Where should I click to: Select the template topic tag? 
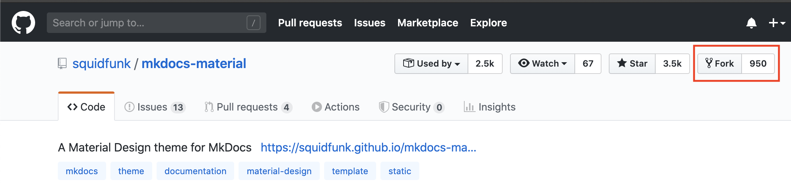350,171
